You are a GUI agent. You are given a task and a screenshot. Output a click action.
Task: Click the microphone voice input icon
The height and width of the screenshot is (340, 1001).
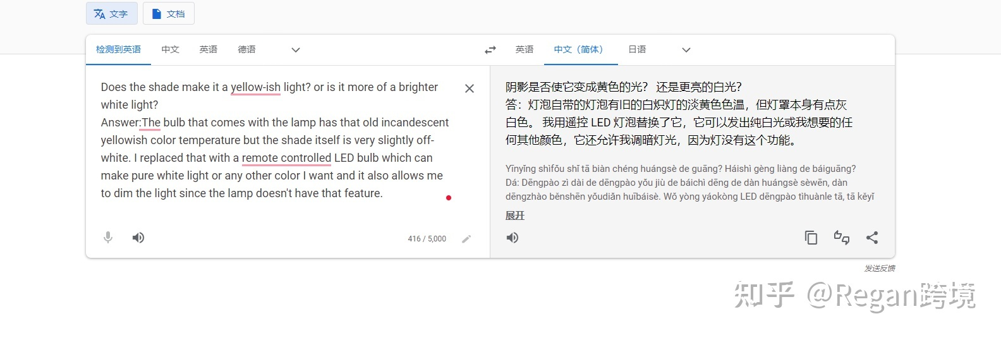(x=108, y=238)
